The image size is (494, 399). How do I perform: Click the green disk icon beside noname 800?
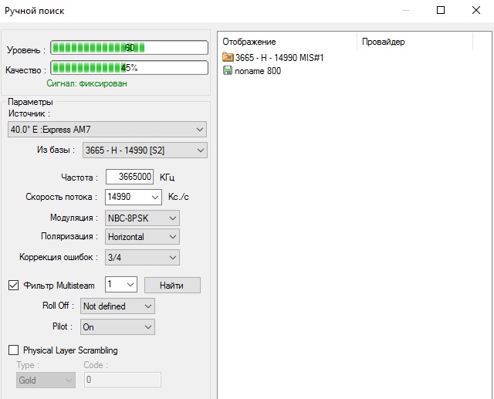[228, 71]
